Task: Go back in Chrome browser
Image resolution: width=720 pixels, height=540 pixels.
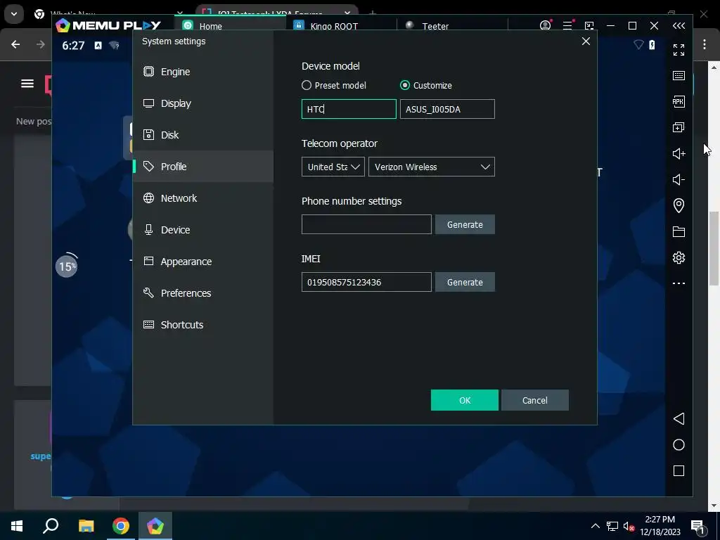Action: (x=15, y=44)
